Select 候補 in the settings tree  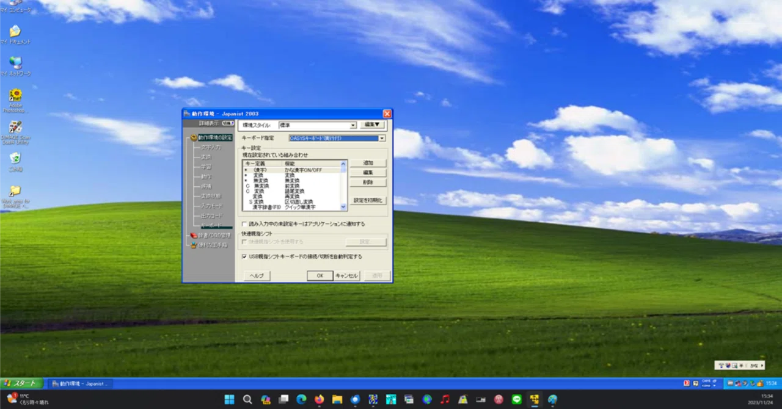206,186
